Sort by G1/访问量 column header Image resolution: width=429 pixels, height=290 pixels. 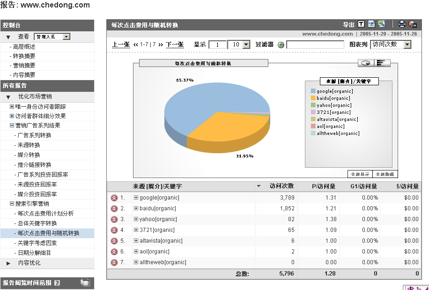[363, 186]
